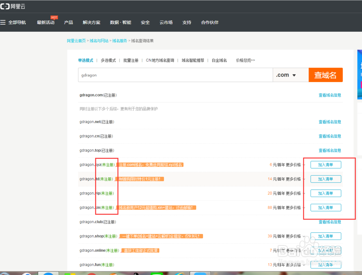362x275 pixels.
Task: Add gdragon.ltd to the list
Action: pyautogui.click(x=326, y=179)
